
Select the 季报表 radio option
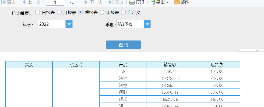[80, 12]
